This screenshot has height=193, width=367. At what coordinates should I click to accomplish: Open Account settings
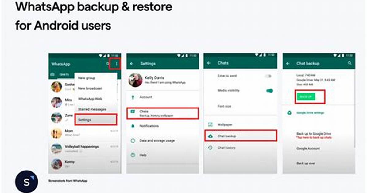163,97
